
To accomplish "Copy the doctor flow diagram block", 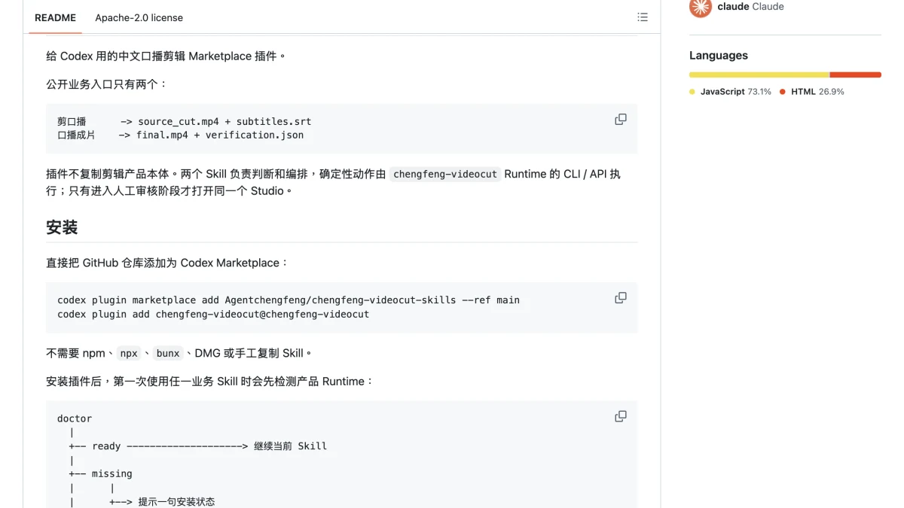I will click(621, 416).
